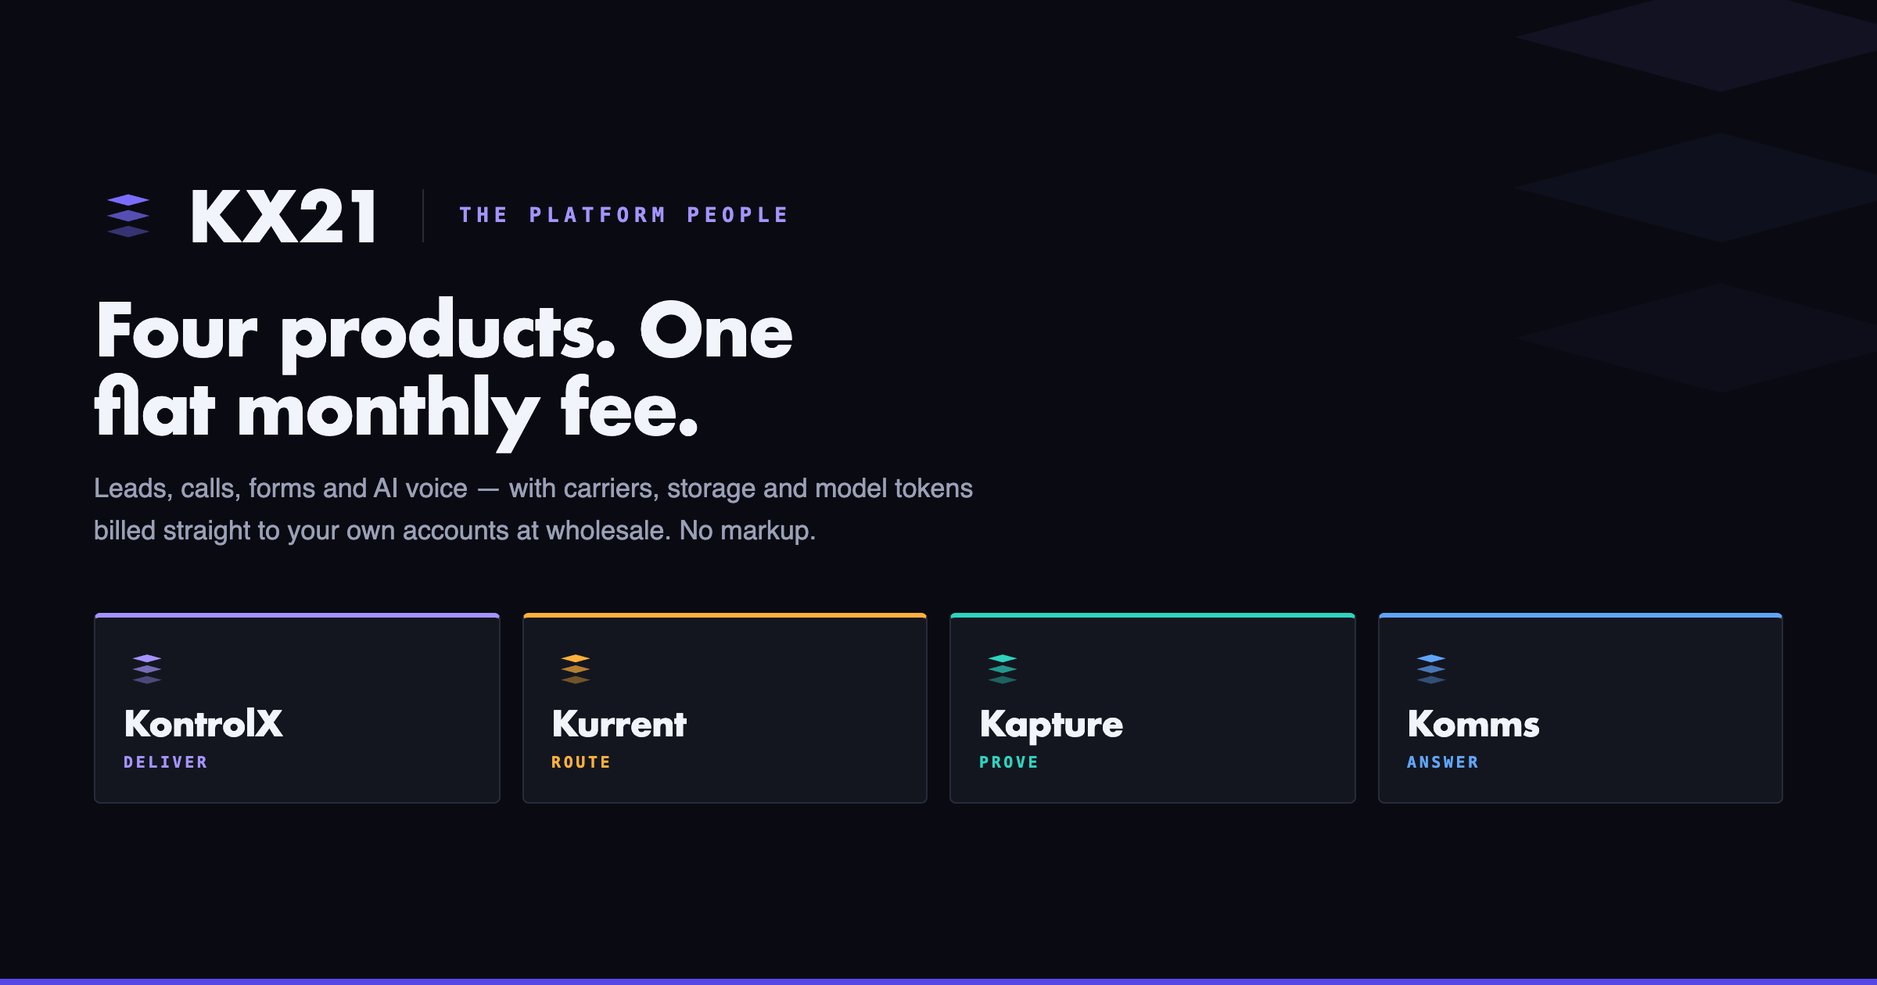Select the KX21 wordmark
The image size is (1877, 985).
pos(284,217)
